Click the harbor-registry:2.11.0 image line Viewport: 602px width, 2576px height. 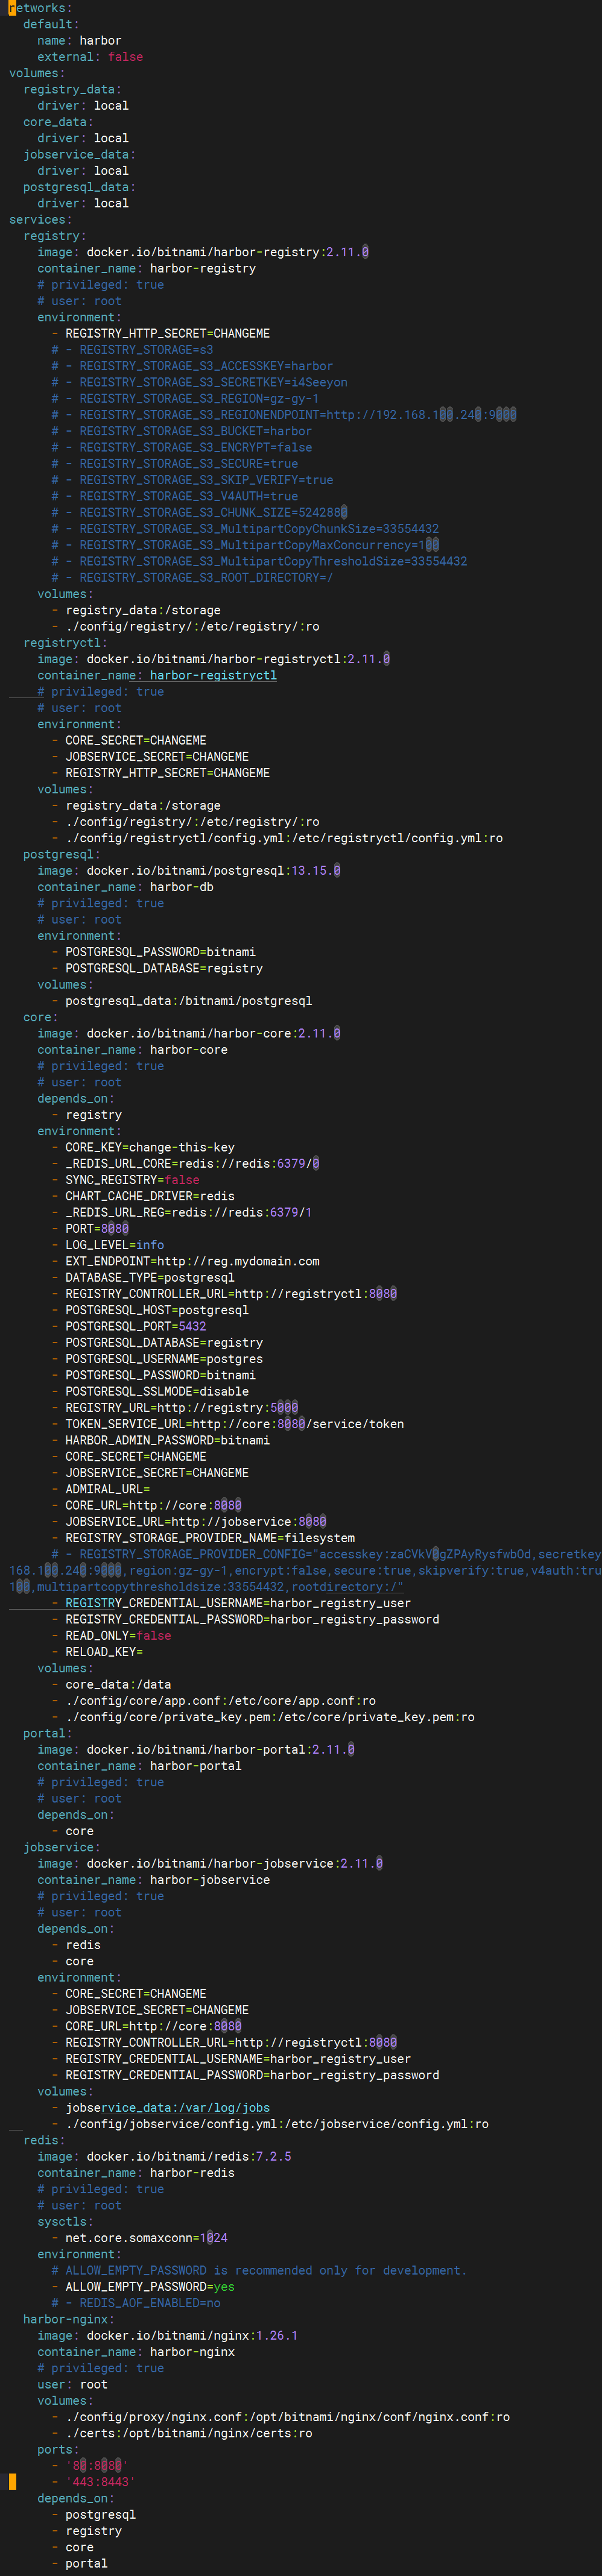point(203,252)
